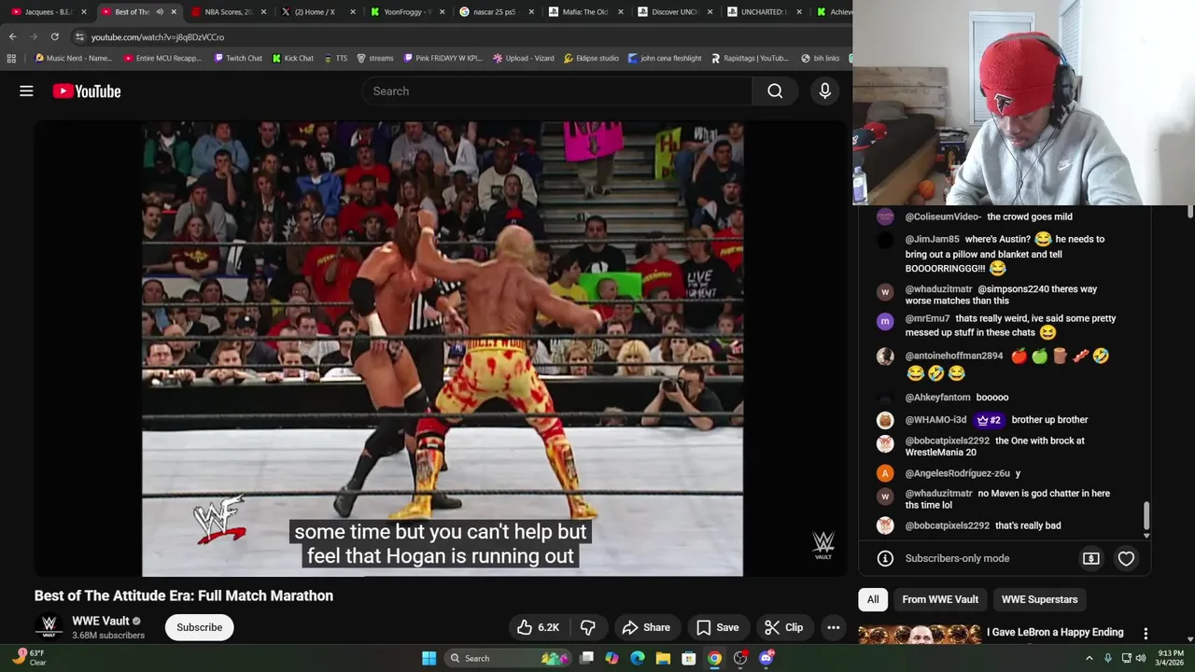View site information icon in address bar

point(79,36)
